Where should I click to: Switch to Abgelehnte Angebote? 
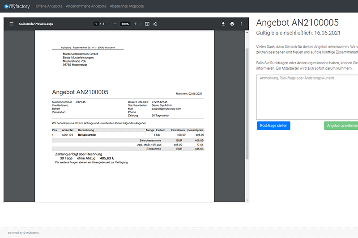(127, 6)
